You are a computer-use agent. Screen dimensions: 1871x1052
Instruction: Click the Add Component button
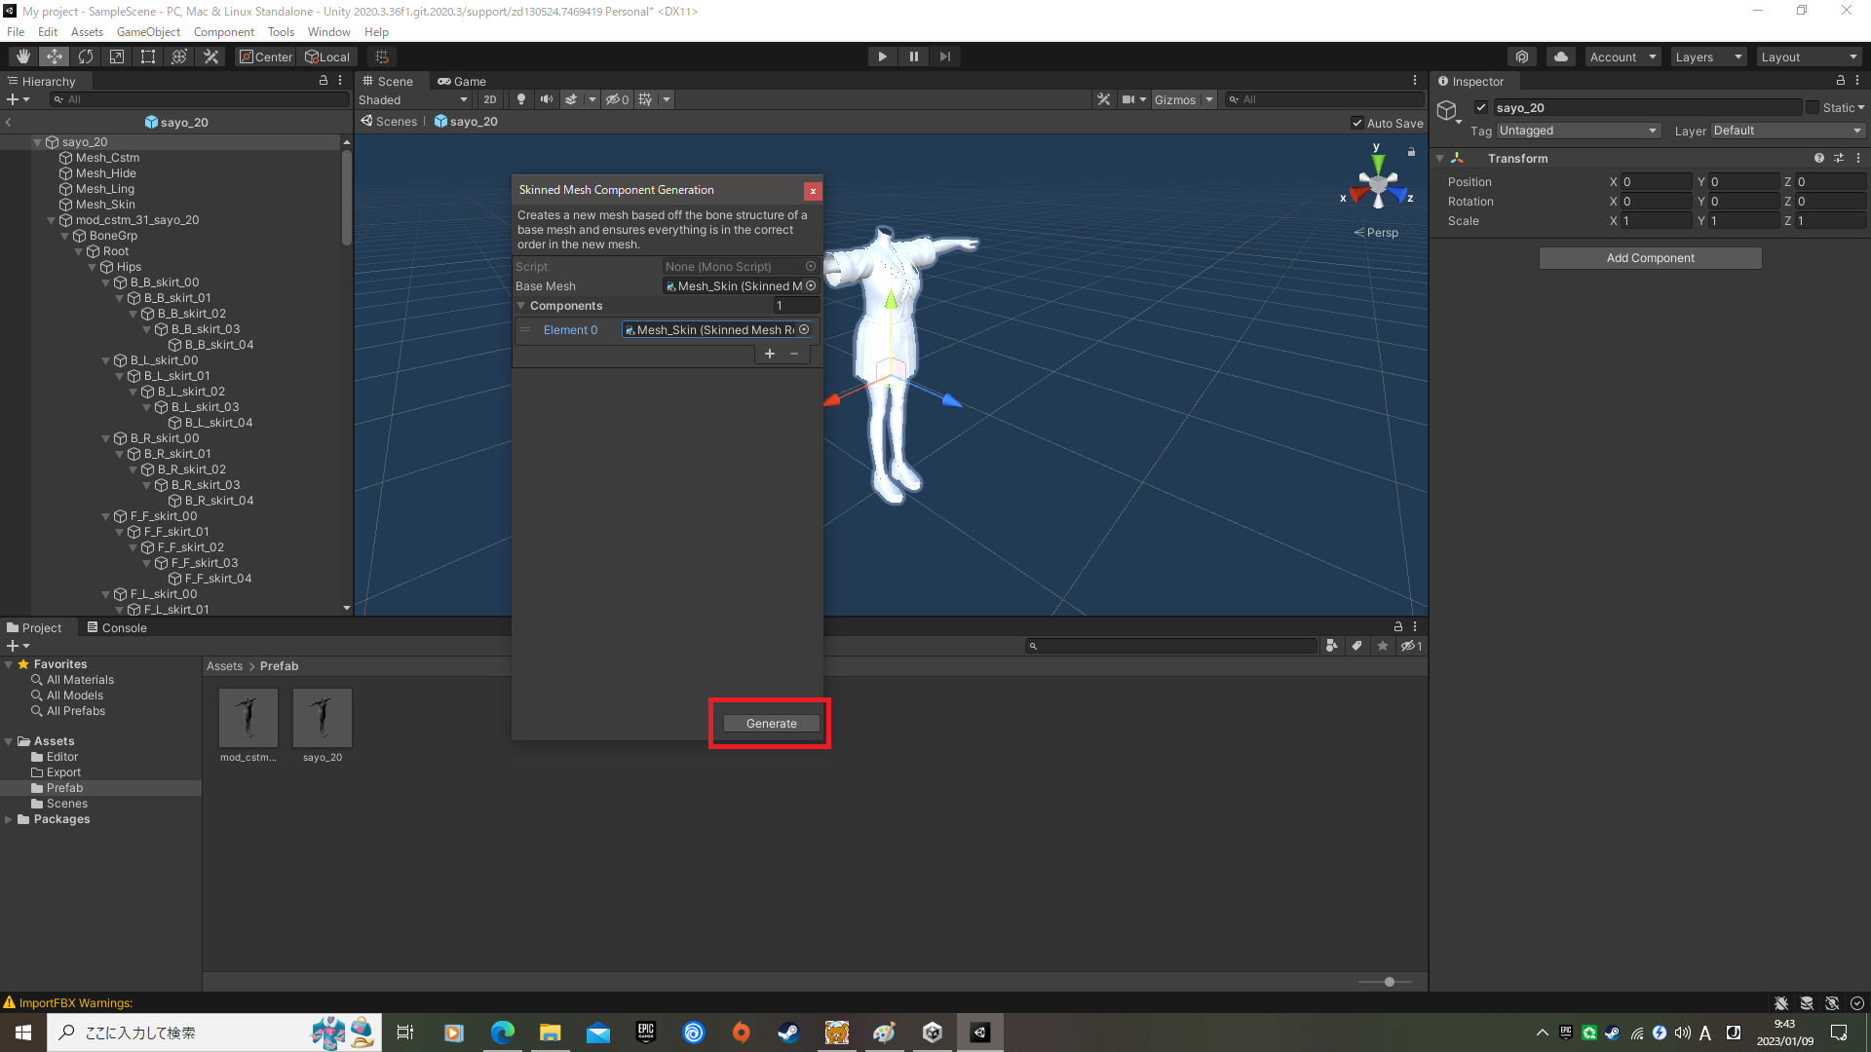click(x=1650, y=258)
